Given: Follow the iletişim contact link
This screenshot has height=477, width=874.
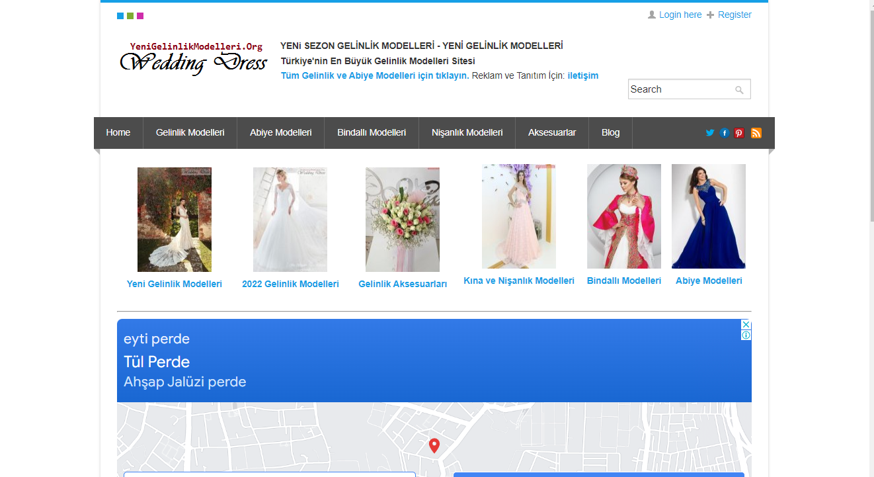Looking at the screenshot, I should pos(582,75).
